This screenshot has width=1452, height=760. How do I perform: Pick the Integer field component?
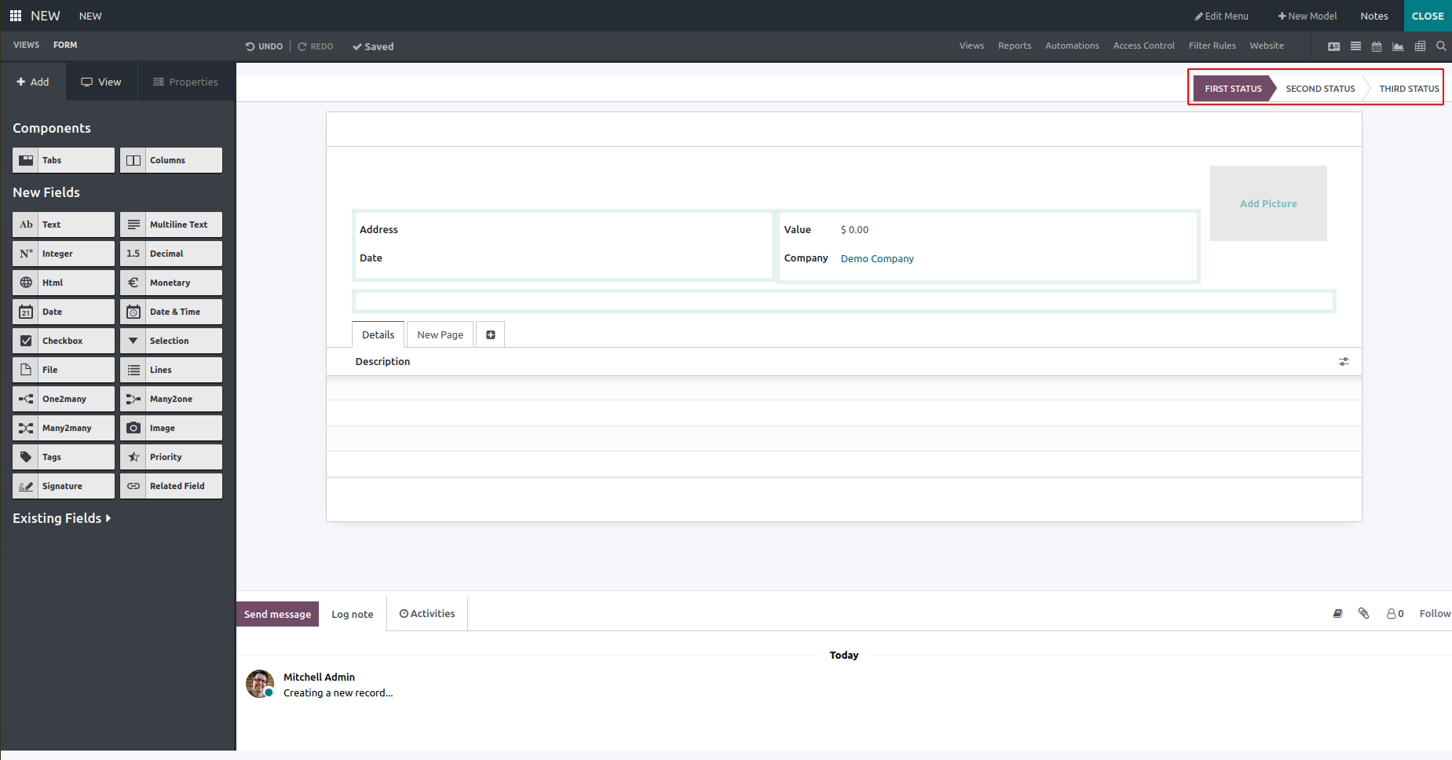coord(64,254)
